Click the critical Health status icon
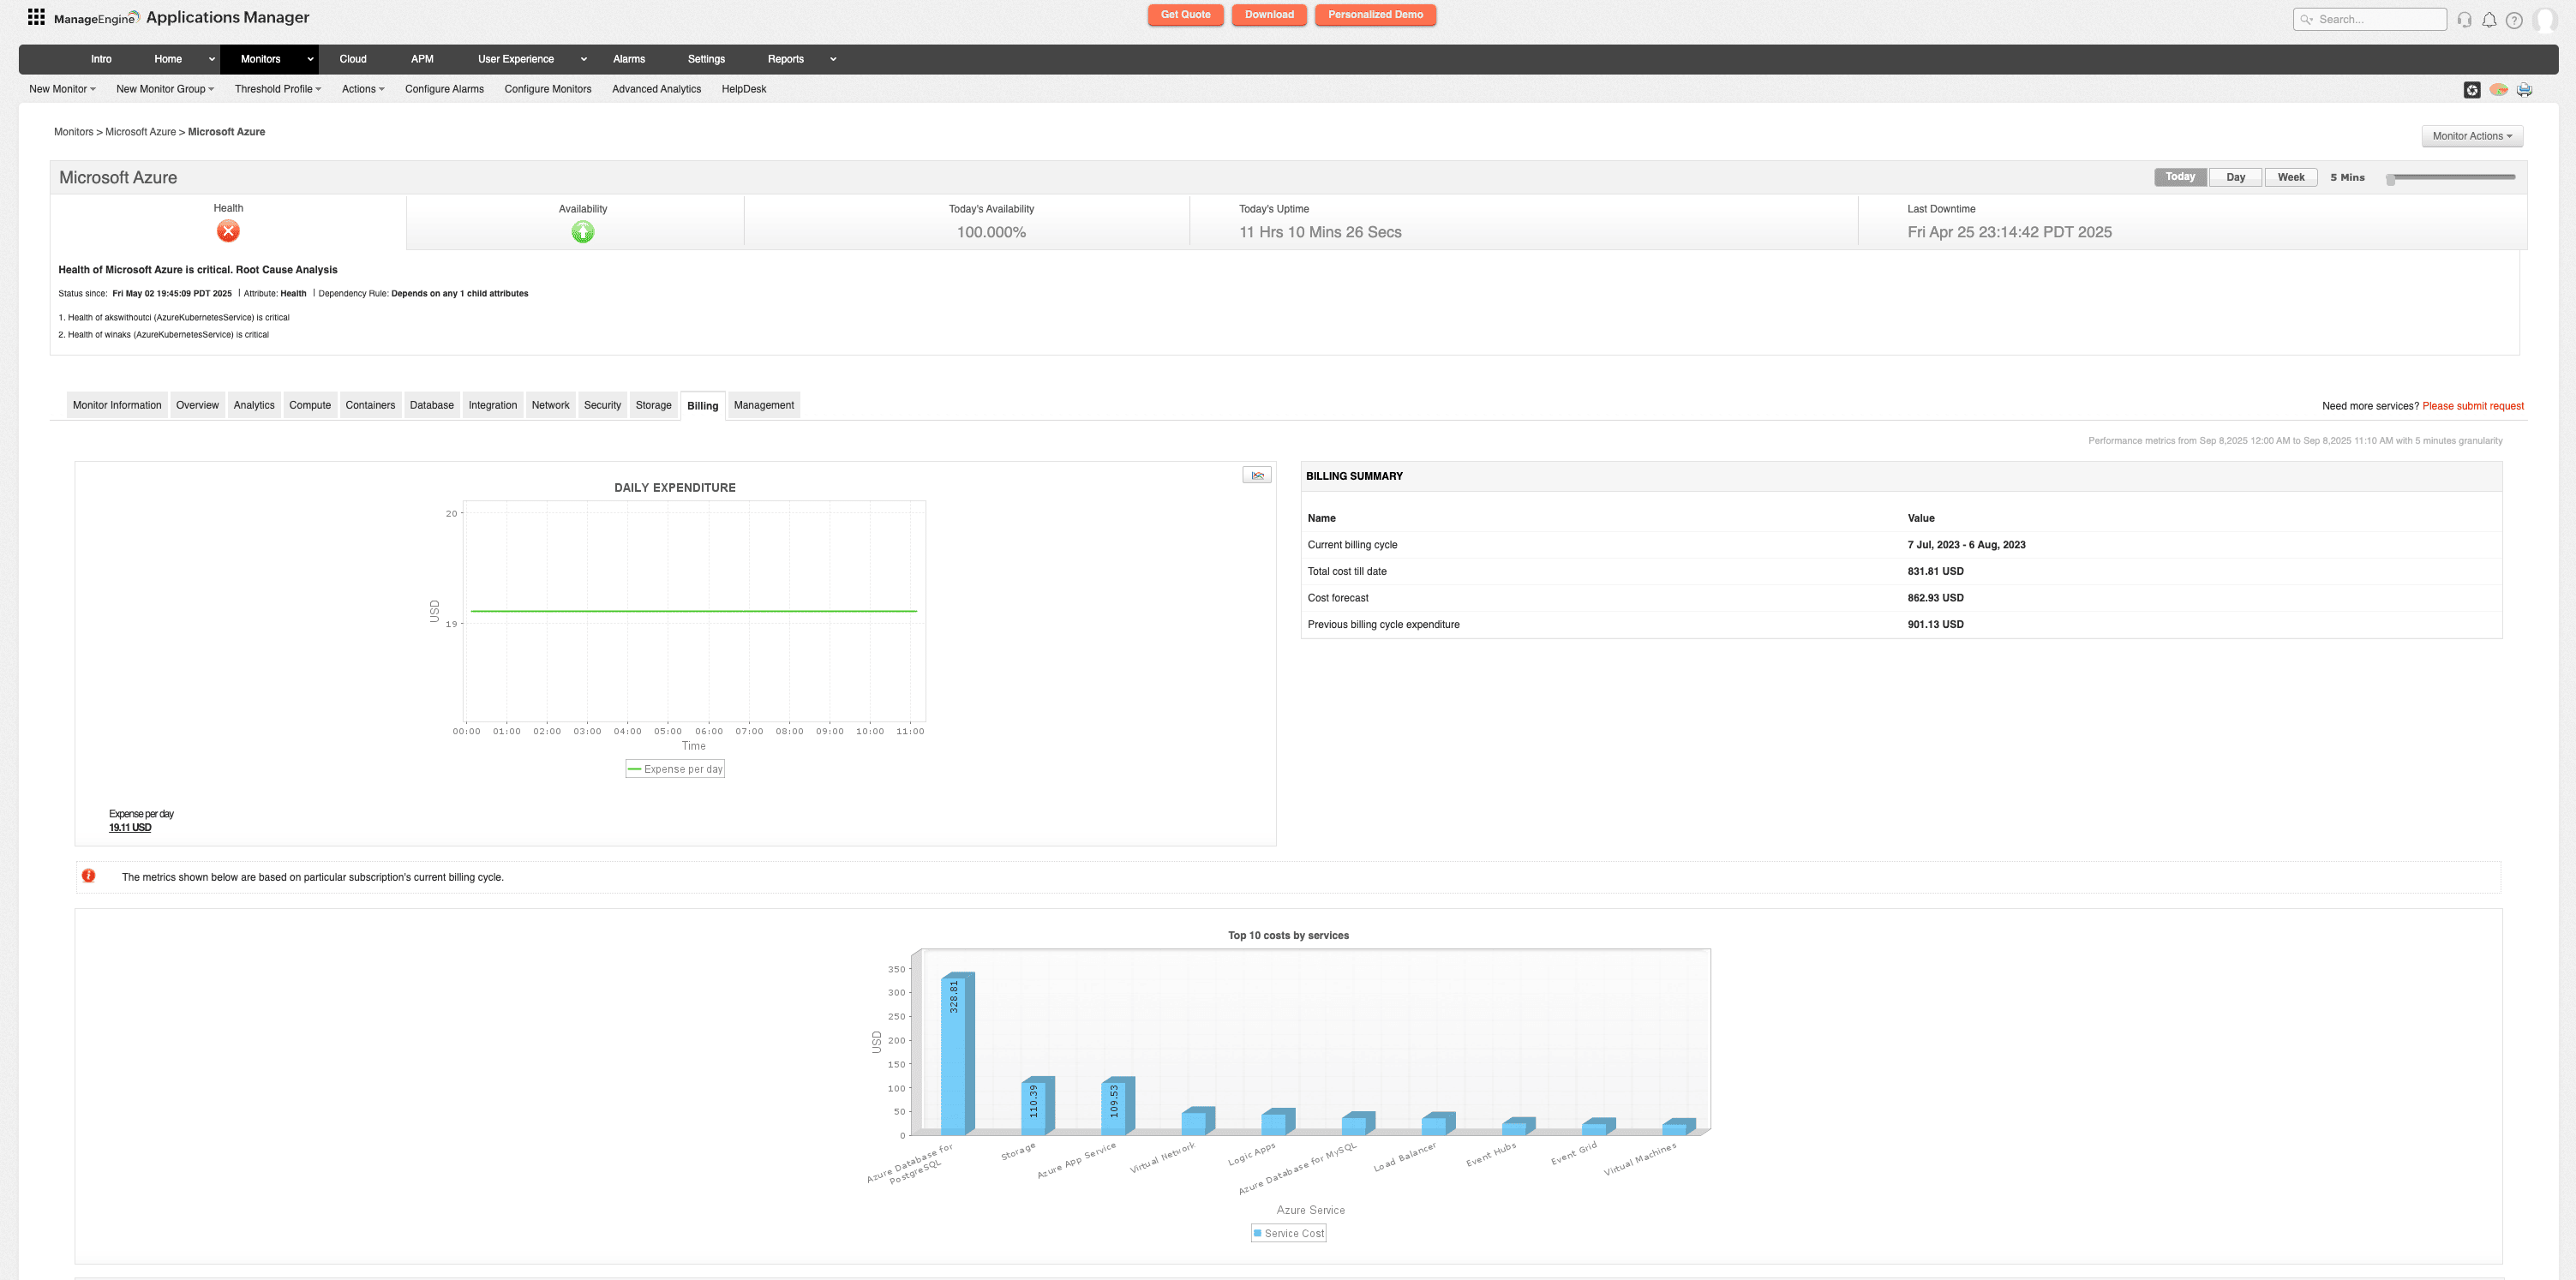The height and width of the screenshot is (1280, 2576). 228,231
